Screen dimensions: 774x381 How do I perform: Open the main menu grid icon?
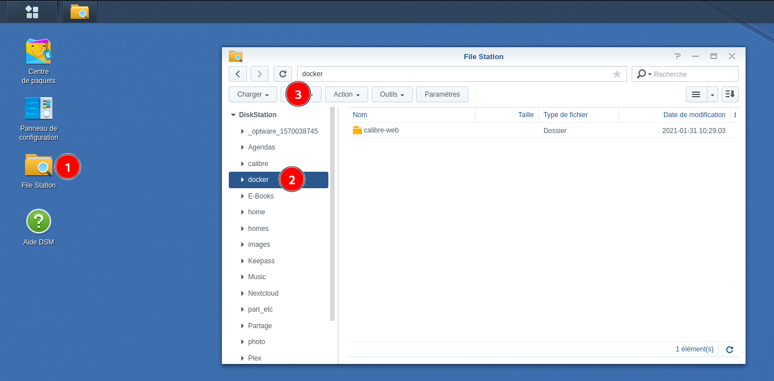32,11
